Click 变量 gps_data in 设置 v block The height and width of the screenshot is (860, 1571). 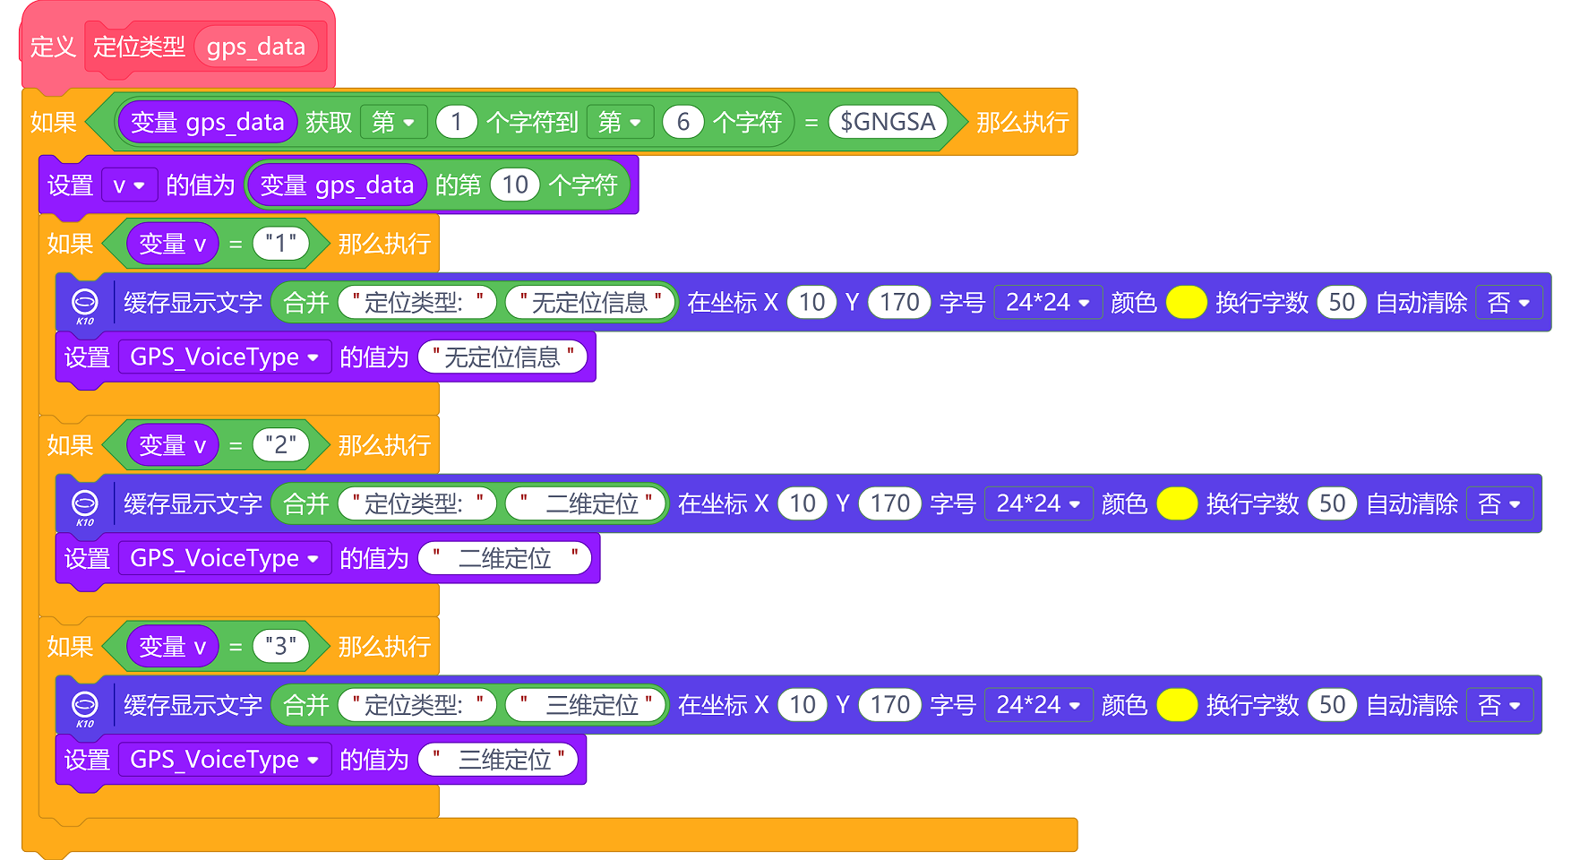point(337,185)
